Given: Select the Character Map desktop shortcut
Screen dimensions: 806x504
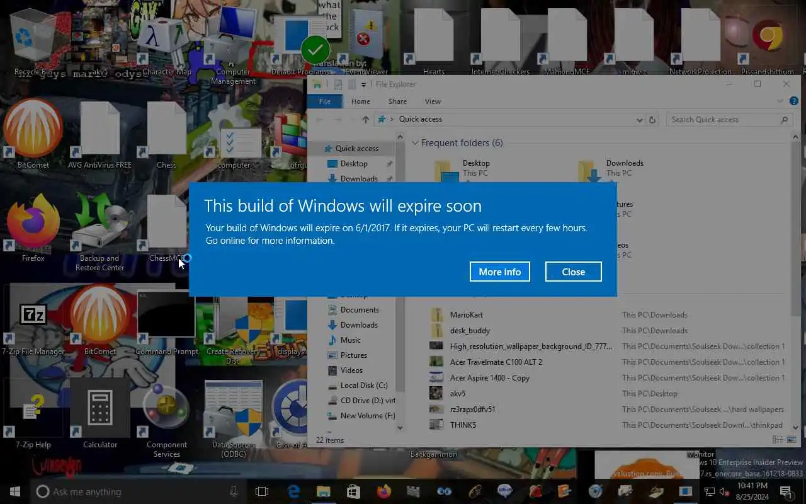Looking at the screenshot, I should coord(167,44).
